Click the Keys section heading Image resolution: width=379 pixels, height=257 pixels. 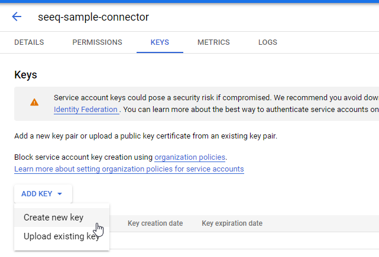tap(25, 75)
